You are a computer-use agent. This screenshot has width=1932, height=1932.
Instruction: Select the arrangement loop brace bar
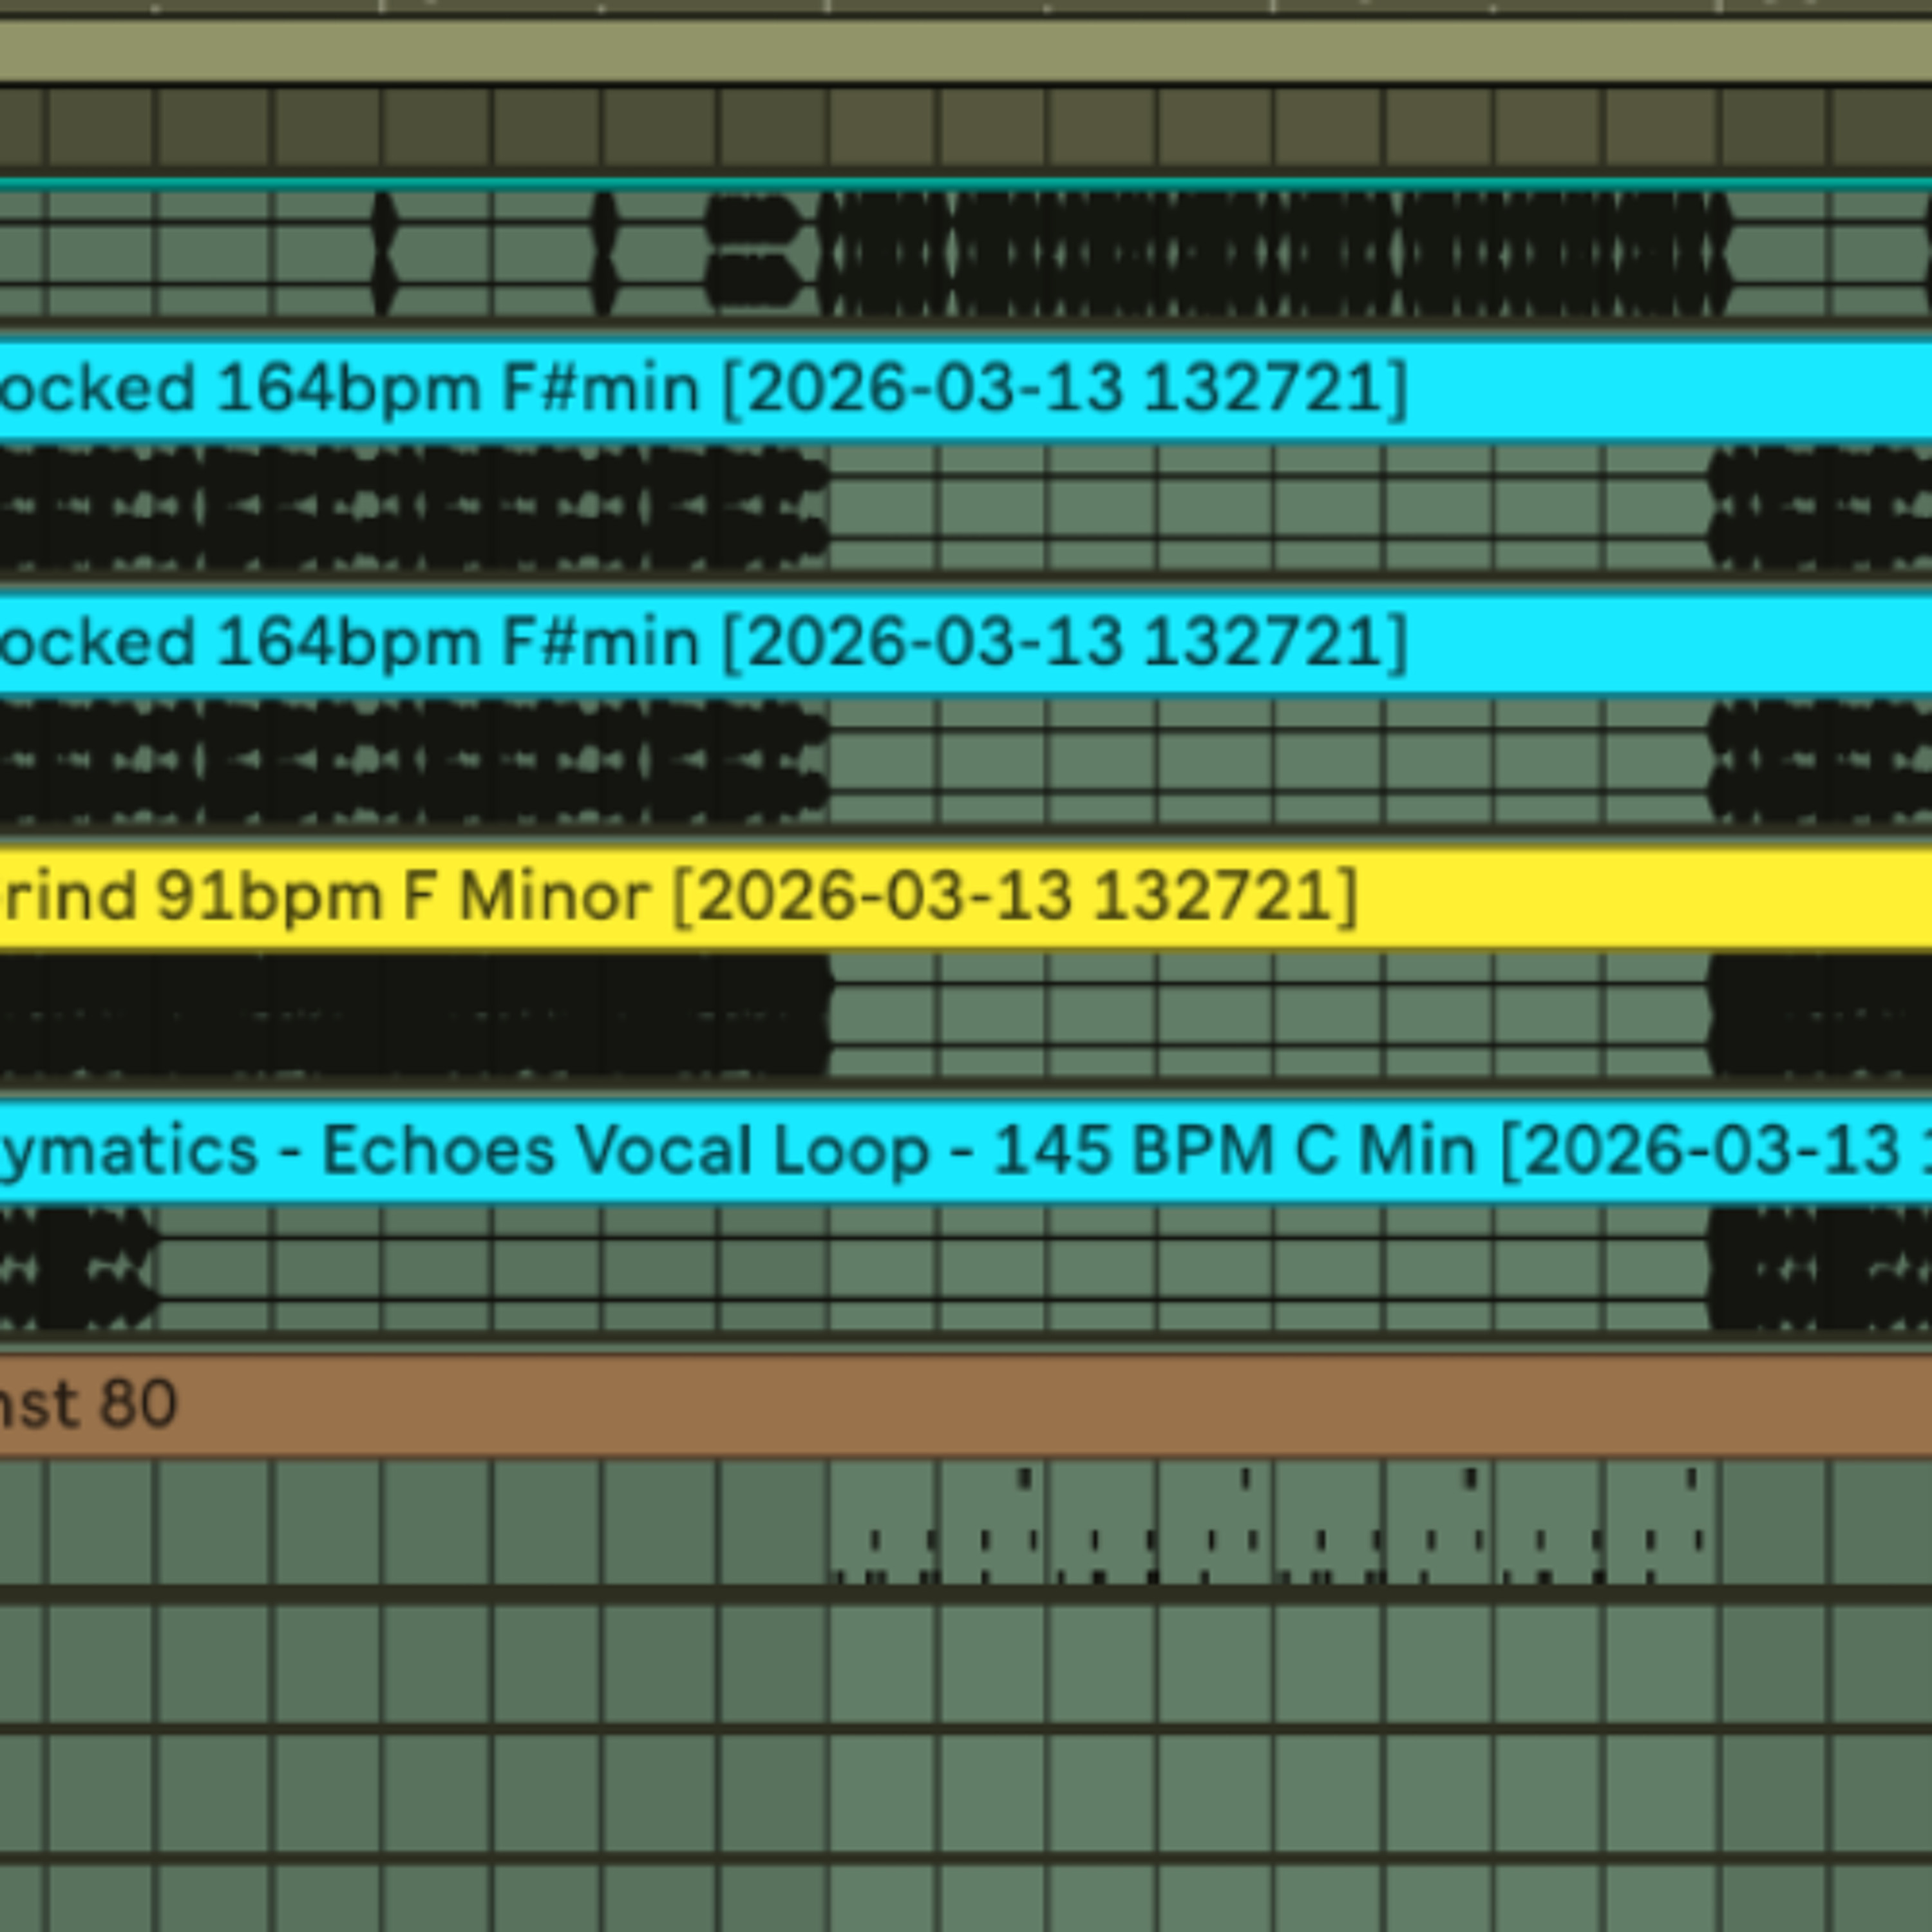point(966,51)
